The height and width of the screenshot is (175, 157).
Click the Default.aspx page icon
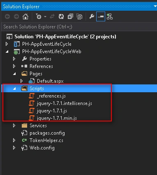point(32,81)
